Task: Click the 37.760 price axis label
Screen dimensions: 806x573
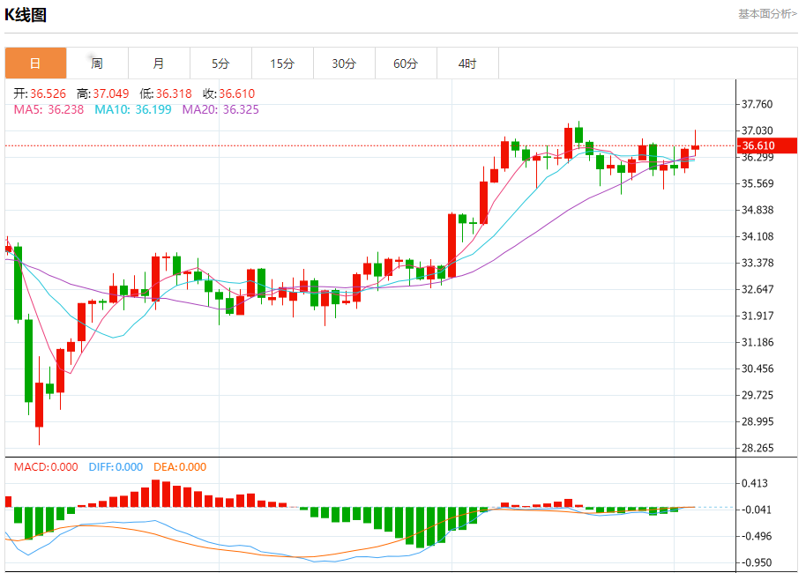Action: pos(757,104)
